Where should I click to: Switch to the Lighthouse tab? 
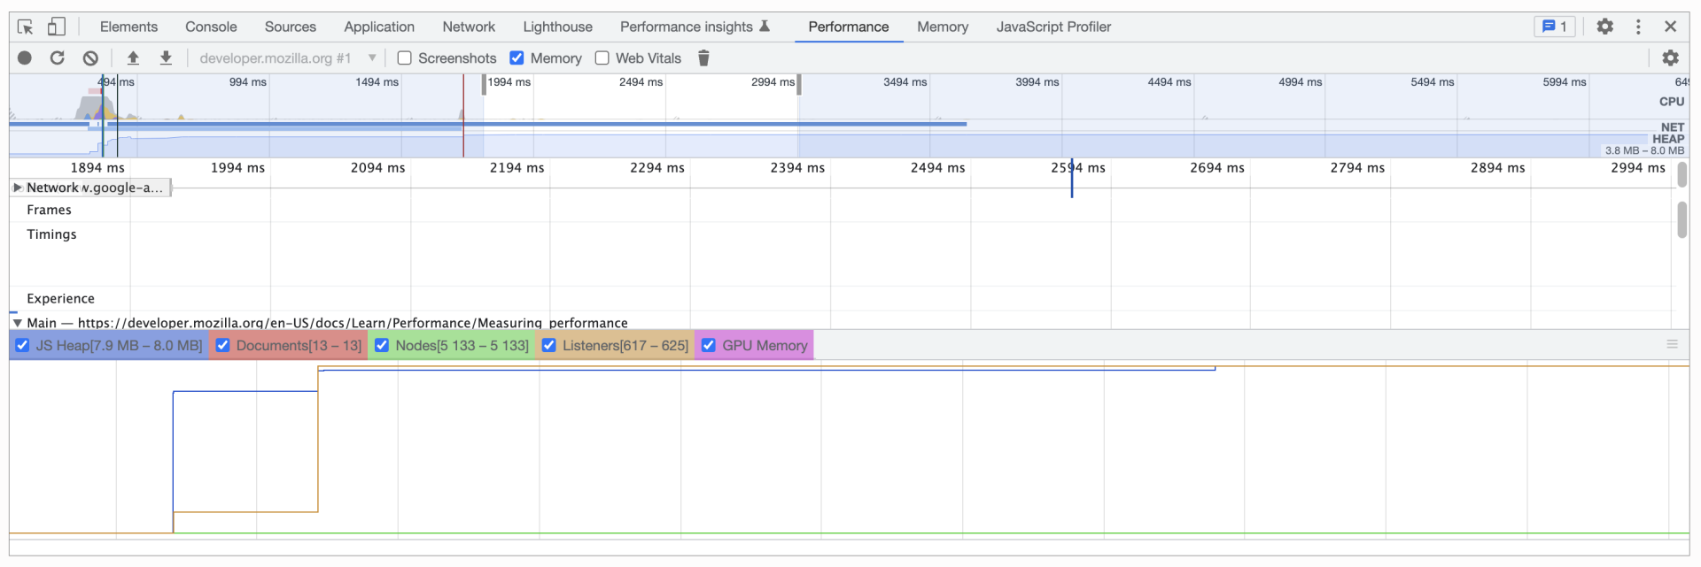coord(557,27)
